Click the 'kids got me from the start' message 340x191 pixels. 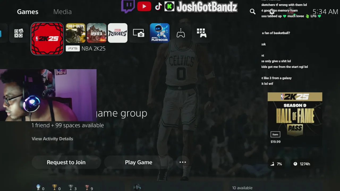coord(284,67)
